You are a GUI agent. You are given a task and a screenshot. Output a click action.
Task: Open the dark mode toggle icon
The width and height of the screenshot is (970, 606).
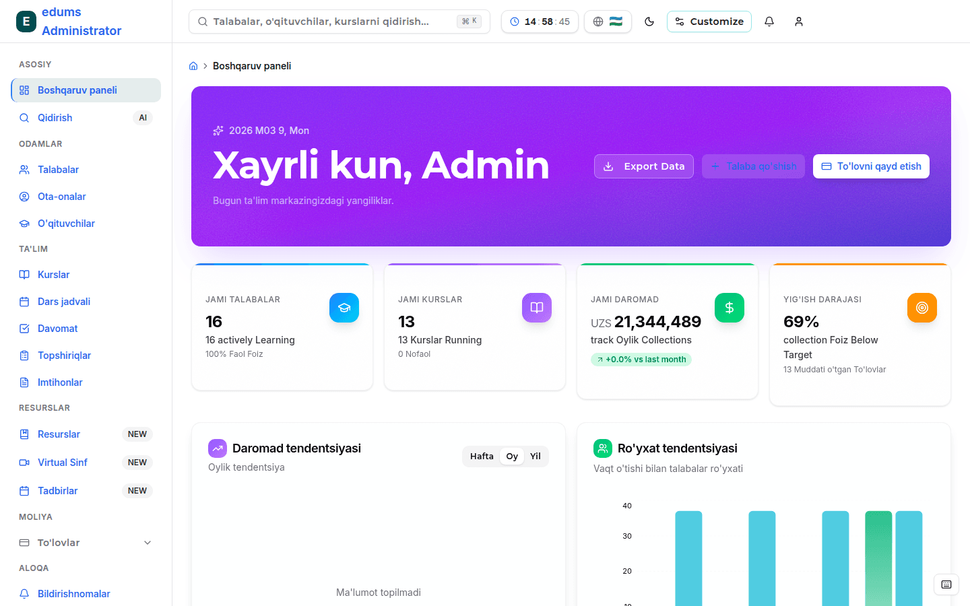click(x=649, y=21)
